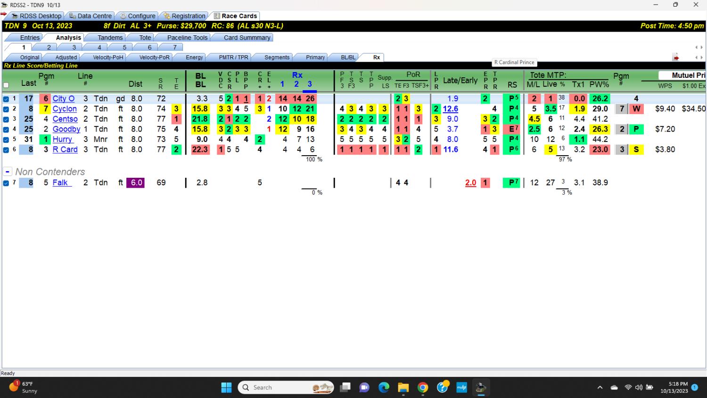Viewport: 707px width, 398px height.
Task: Open the Card Summmary tab
Action: [247, 38]
